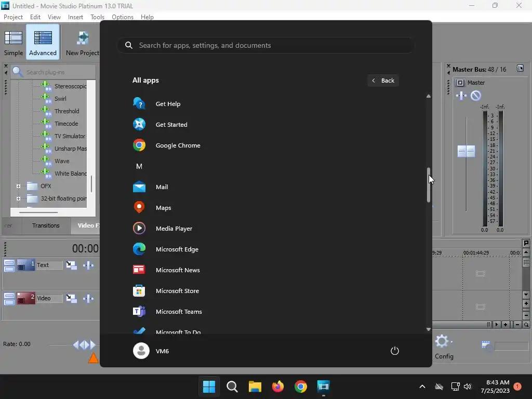Select the Wave video effect
532x399 pixels.
tap(62, 161)
